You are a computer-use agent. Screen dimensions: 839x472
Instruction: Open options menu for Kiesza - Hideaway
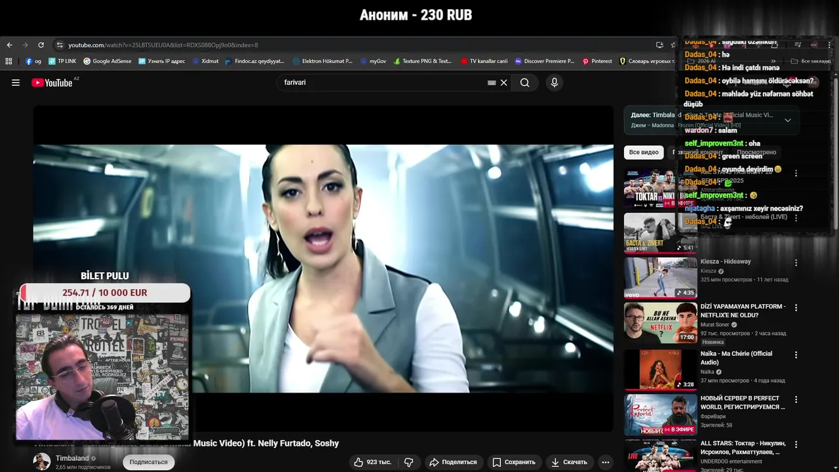point(796,262)
